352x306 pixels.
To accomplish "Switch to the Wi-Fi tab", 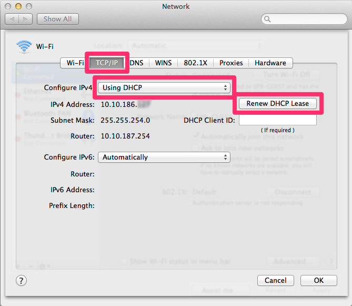I will (75, 63).
